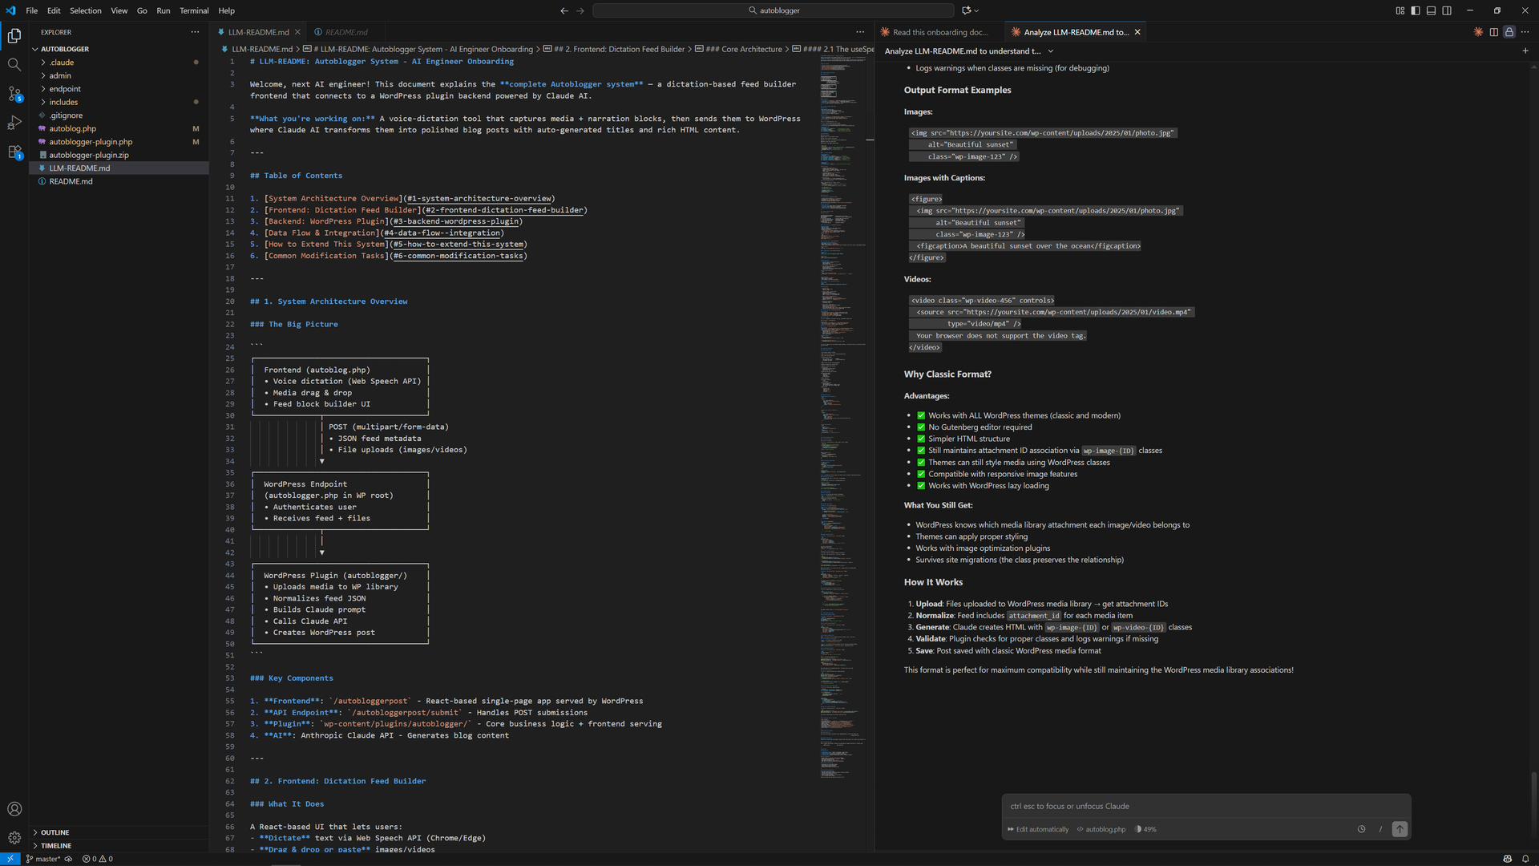This screenshot has width=1539, height=866.
Task: Split the Claude editor to the right
Action: [x=1494, y=32]
